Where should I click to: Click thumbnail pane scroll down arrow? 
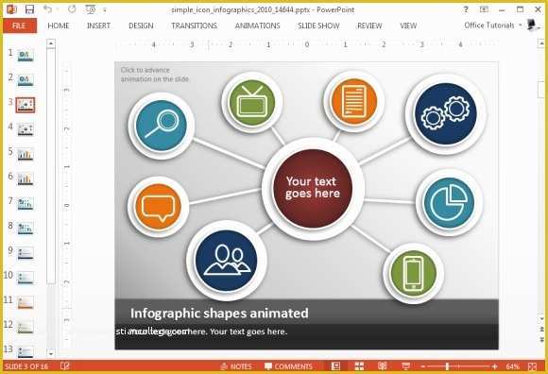coord(51,354)
